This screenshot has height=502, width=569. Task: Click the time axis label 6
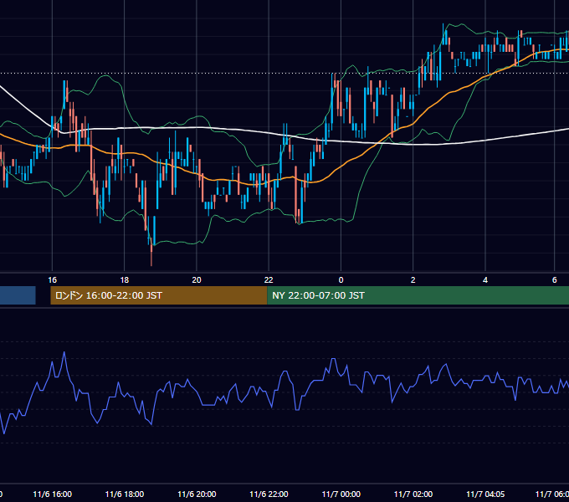click(555, 279)
